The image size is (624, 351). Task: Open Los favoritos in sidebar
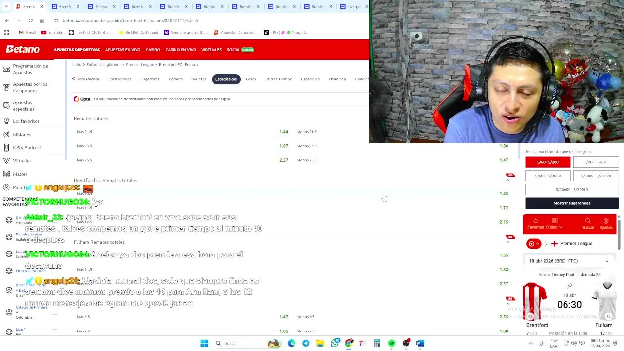coord(26,121)
